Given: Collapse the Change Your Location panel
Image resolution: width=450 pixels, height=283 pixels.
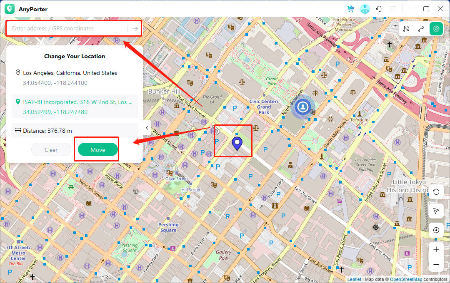Looking at the screenshot, I should (x=147, y=128).
